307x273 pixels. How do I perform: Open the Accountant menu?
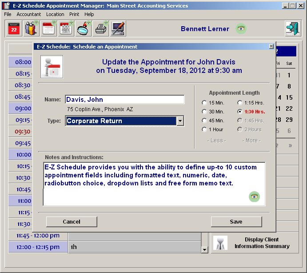(x=28, y=14)
